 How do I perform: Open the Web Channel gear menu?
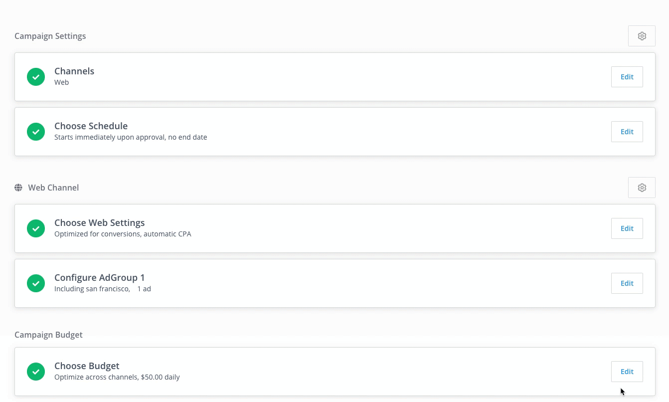click(642, 188)
